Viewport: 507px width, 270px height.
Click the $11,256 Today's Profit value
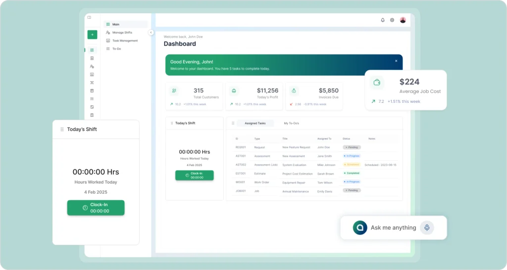pos(267,90)
